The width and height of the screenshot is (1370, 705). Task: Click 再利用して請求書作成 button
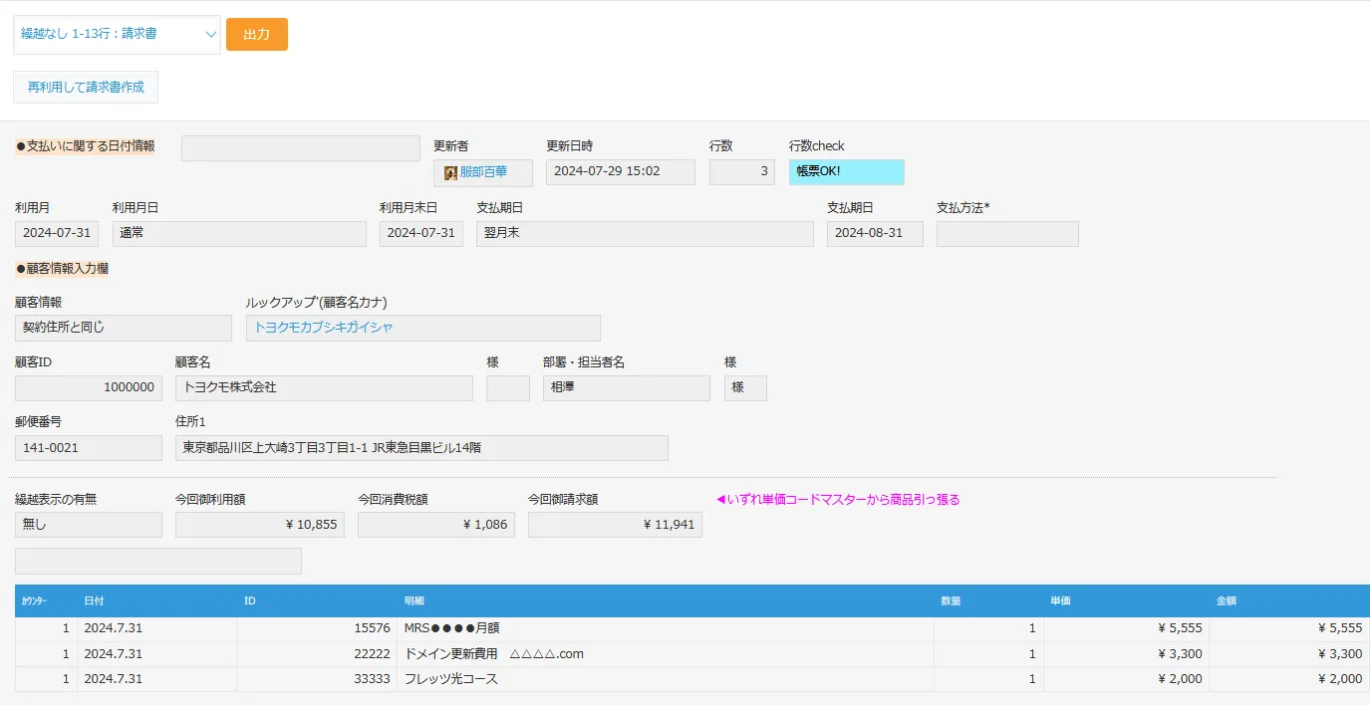[x=86, y=88]
